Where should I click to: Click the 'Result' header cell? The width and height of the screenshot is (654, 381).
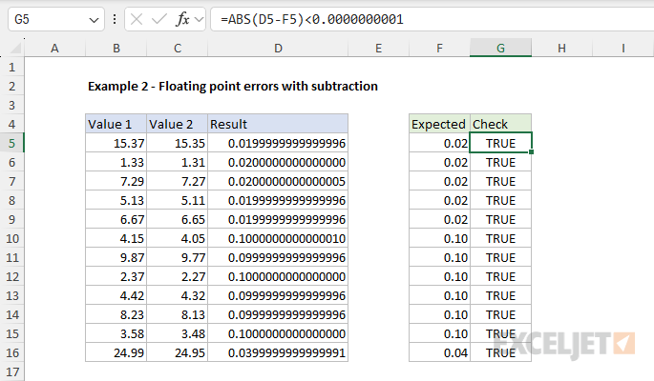tap(278, 124)
